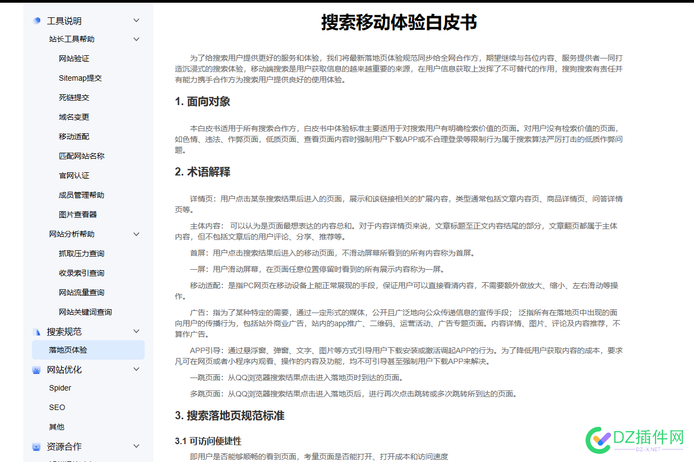Select 网站关键词查询 in sidebar

pyautogui.click(x=85, y=312)
